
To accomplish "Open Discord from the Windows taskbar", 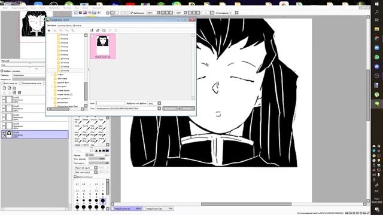I will tap(376, 66).
